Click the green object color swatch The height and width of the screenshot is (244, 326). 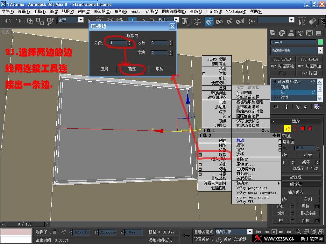[x=320, y=42]
